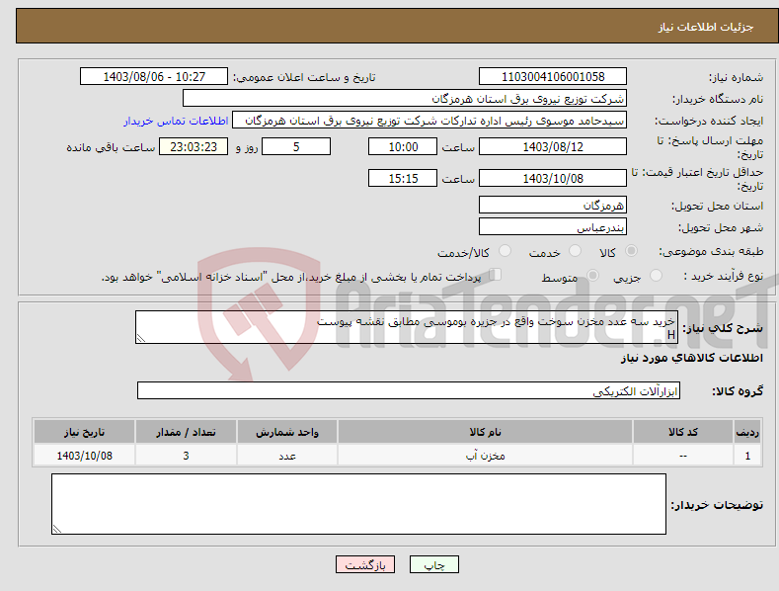Click the توضیحات خریدار textarea
779x591 pixels.
[358, 504]
